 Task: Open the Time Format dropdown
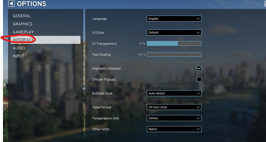click(x=174, y=107)
